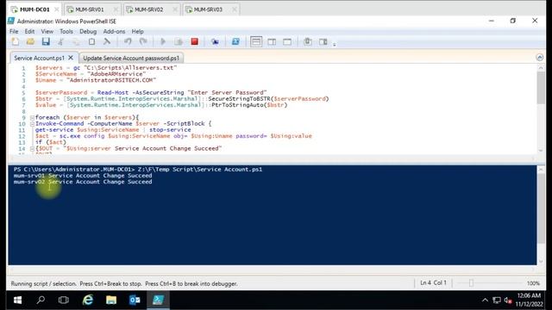Copy selection with the Copy icon
The image size is (552, 310).
coord(76,41)
